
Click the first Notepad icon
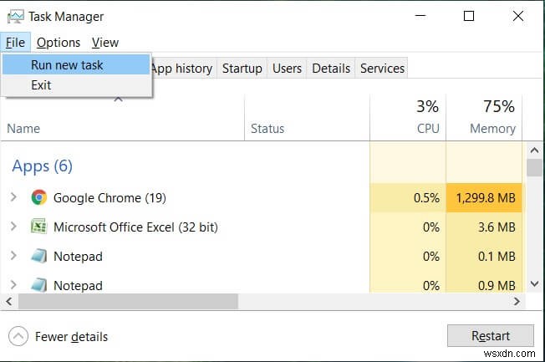(x=38, y=256)
